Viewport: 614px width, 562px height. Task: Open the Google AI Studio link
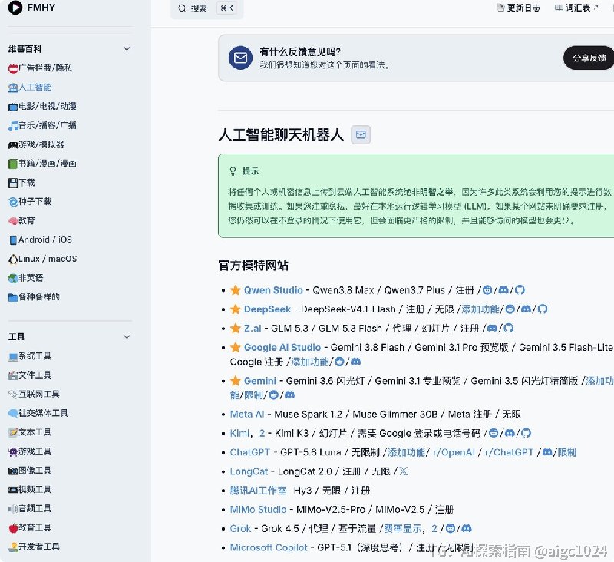282,347
